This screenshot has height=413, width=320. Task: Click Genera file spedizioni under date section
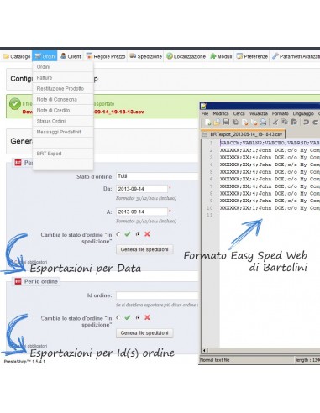[x=144, y=249]
